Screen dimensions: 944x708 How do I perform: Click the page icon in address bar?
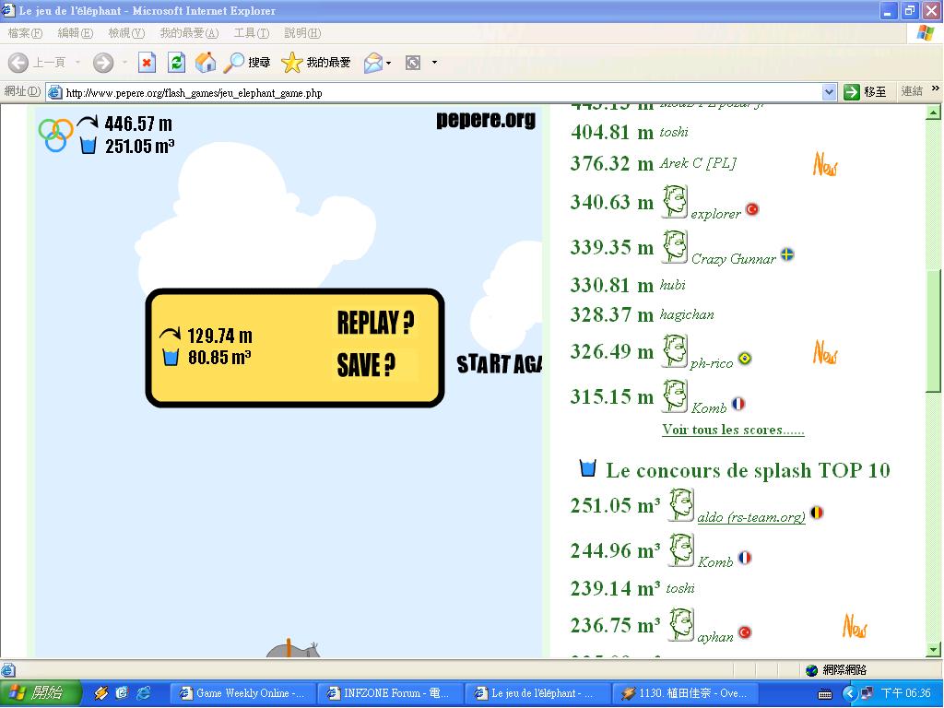click(54, 92)
